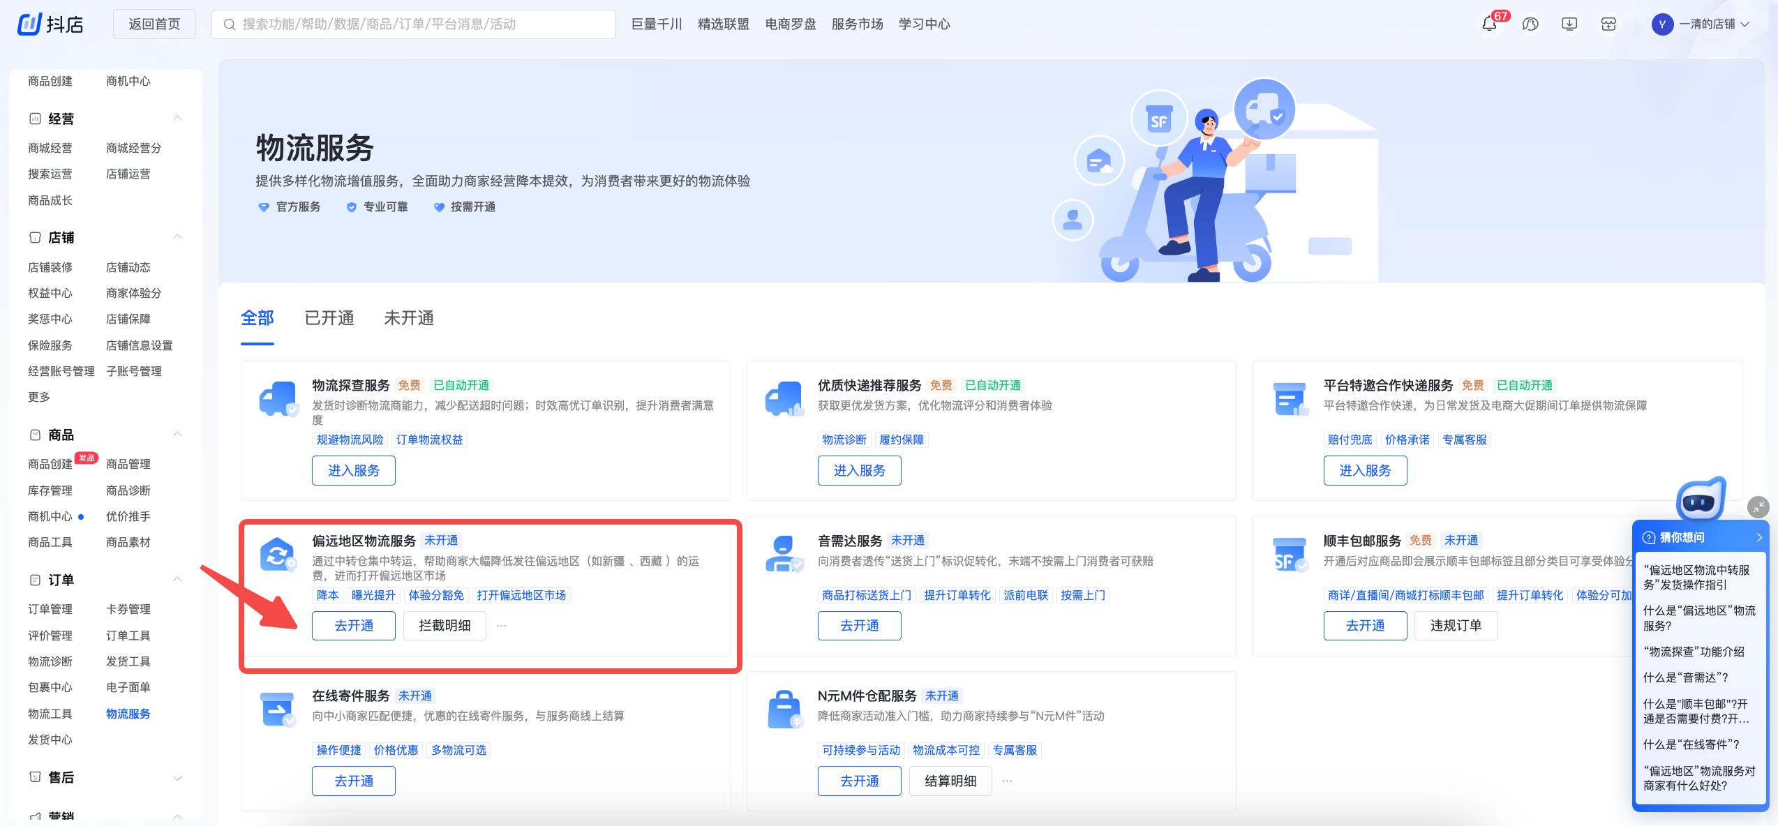Click 去开通 for 顺丰包邮服务
The width and height of the screenshot is (1778, 826).
(1366, 626)
